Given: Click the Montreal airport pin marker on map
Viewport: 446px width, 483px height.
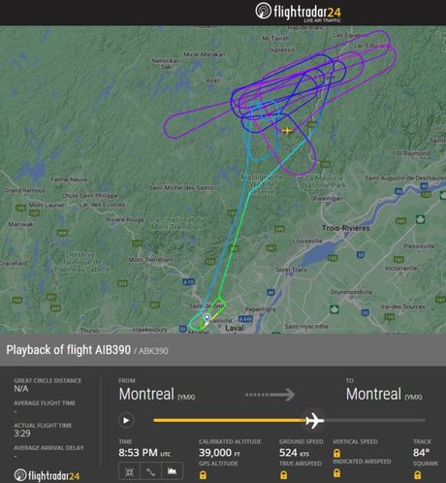Looking at the screenshot, I should 207,317.
